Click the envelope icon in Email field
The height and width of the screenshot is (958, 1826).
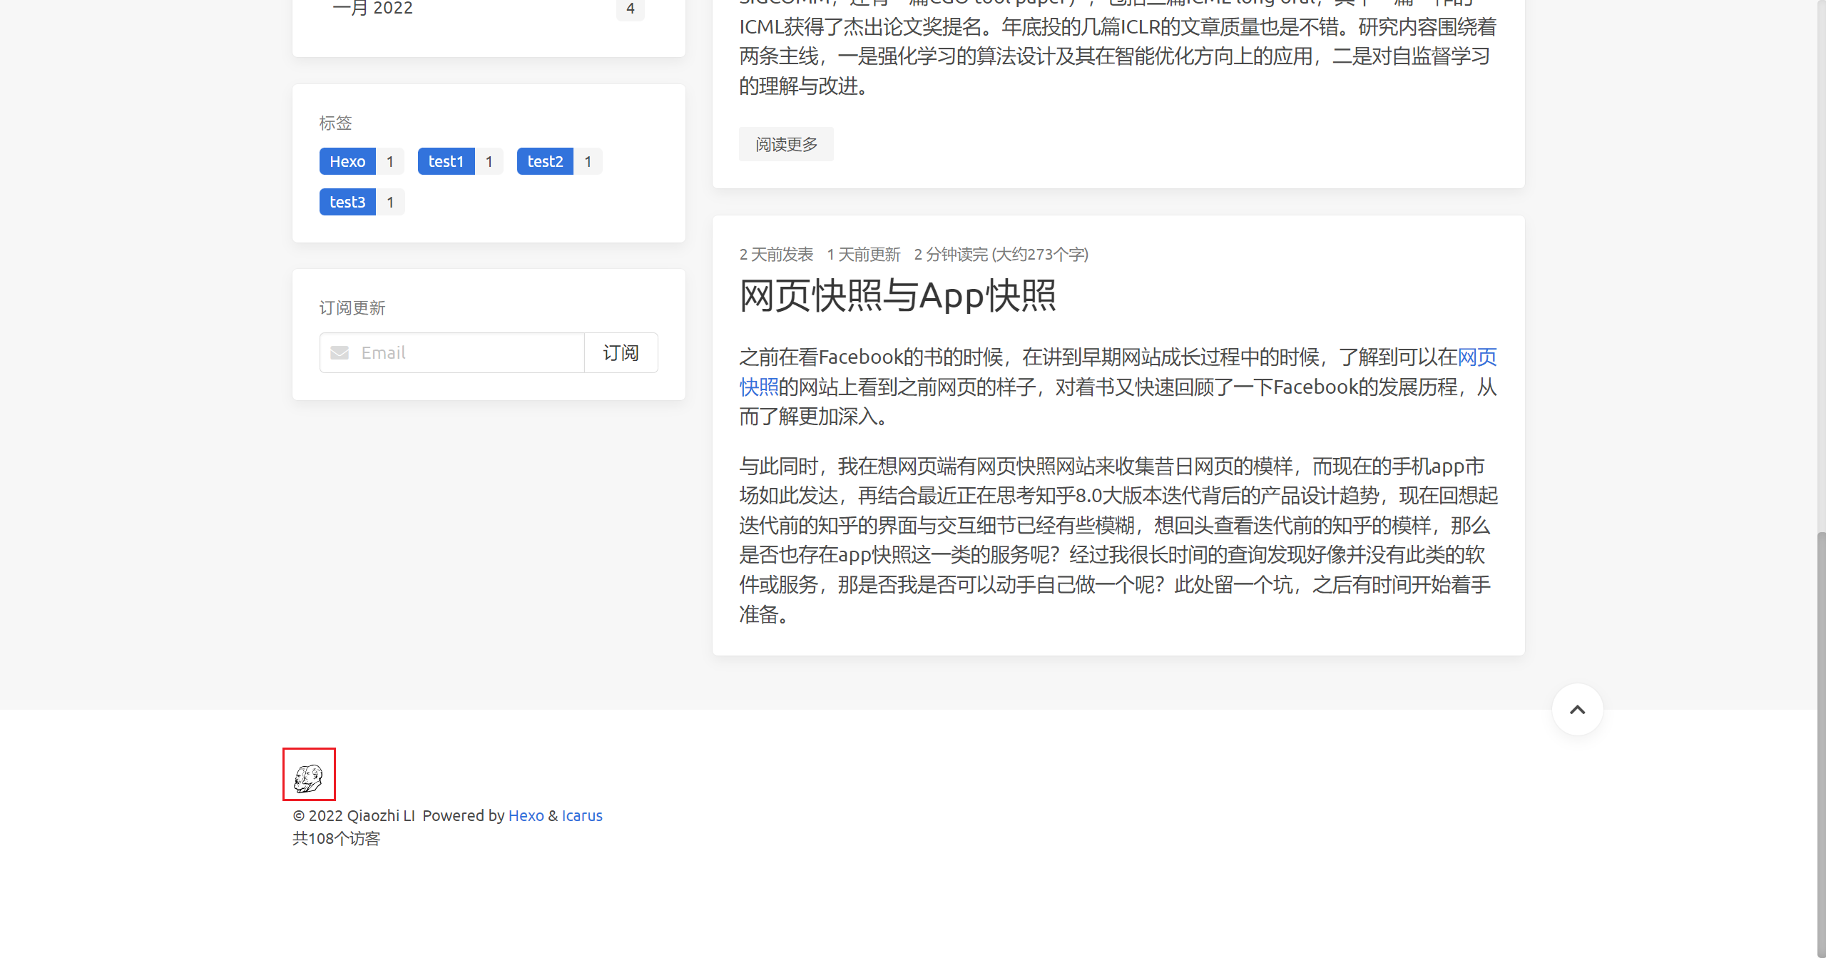(x=340, y=352)
